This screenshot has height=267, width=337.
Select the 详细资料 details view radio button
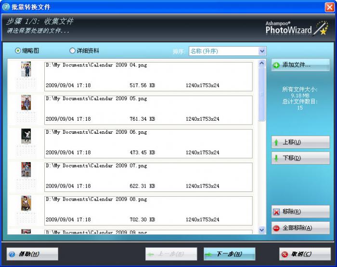coord(73,51)
